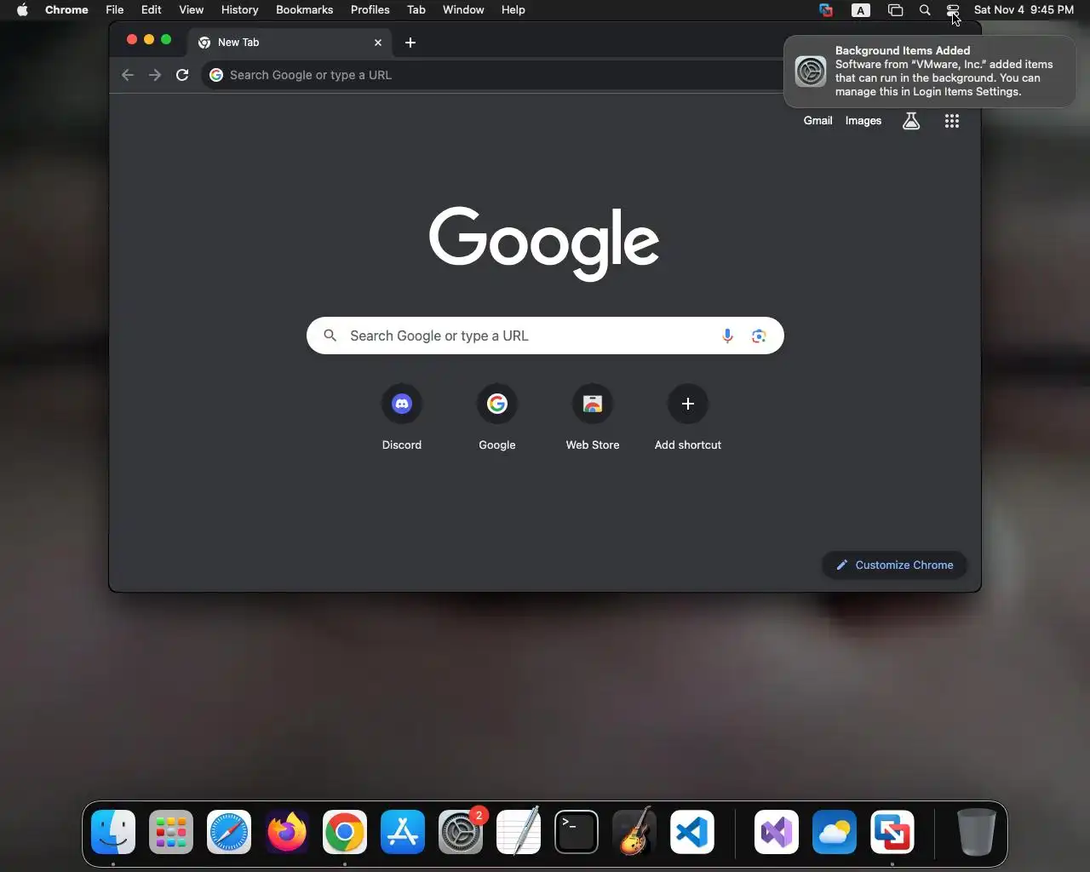1090x872 pixels.
Task: Launch GarageBand from the Dock
Action: click(634, 832)
